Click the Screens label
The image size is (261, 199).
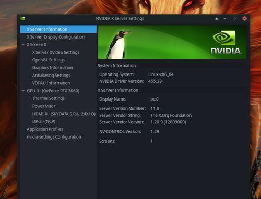tap(107, 141)
